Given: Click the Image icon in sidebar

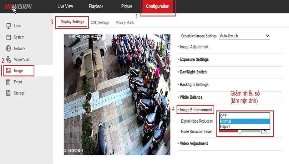Looking at the screenshot, I should coord(8,71).
